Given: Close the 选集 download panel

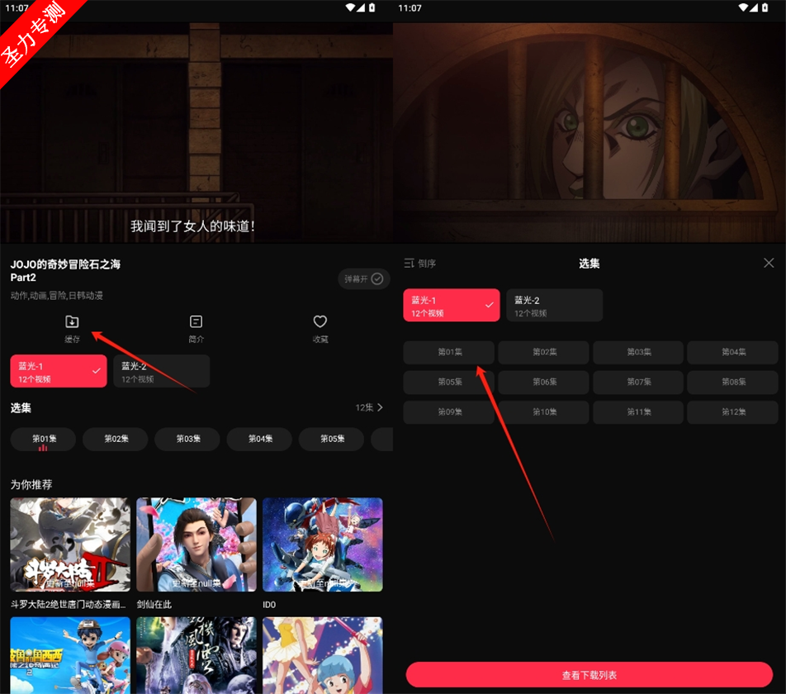Looking at the screenshot, I should [769, 264].
